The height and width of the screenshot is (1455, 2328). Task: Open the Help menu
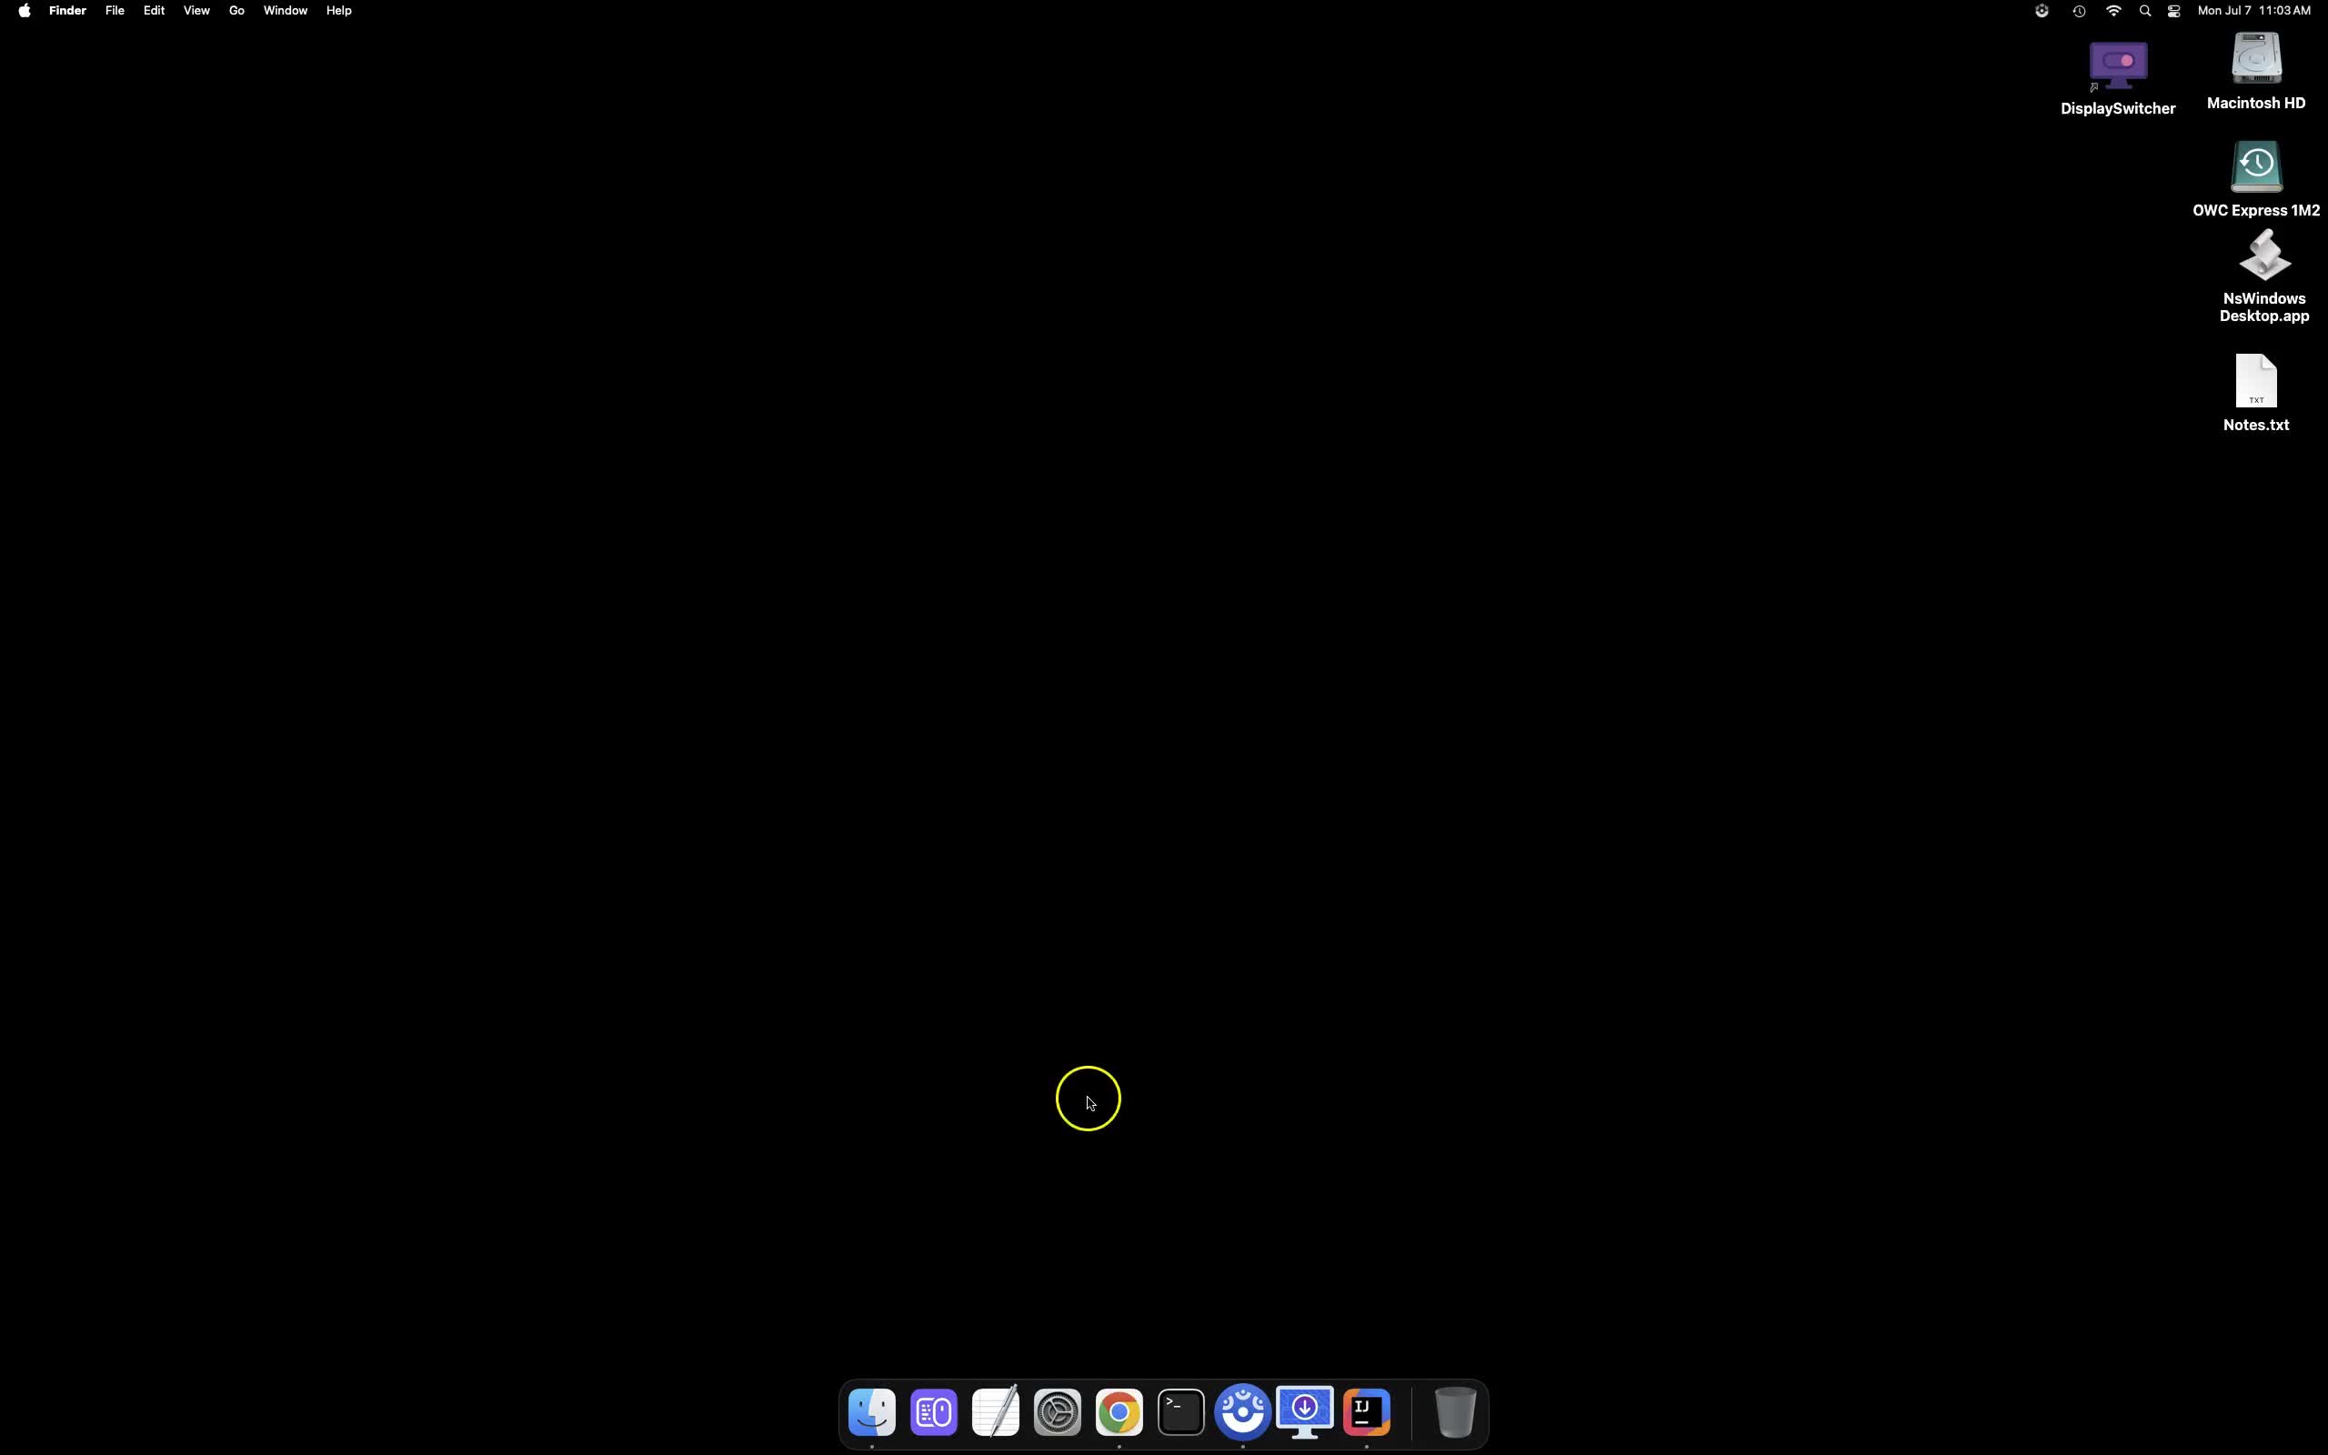(338, 11)
